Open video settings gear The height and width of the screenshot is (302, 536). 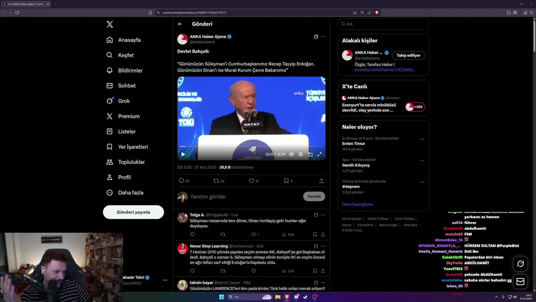(x=301, y=154)
